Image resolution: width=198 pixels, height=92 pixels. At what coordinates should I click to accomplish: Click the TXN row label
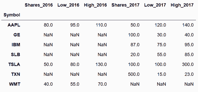(15, 74)
